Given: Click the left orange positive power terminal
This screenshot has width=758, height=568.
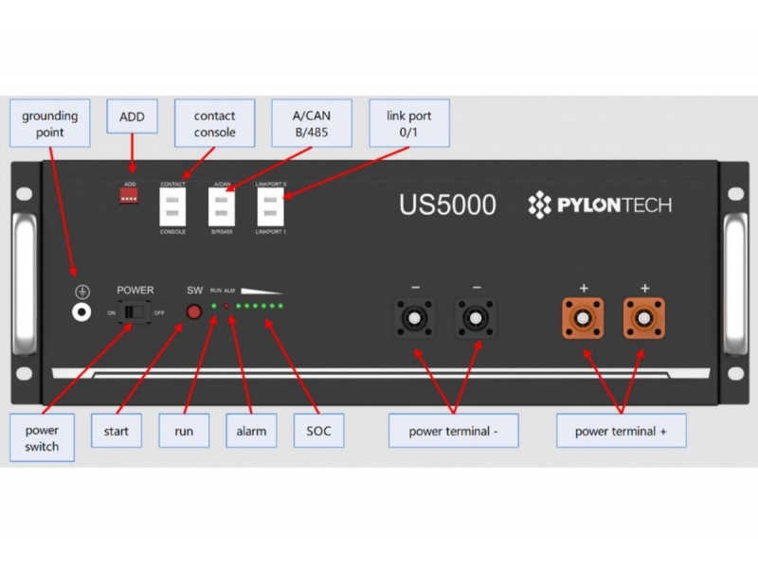Looking at the screenshot, I should click(x=586, y=318).
